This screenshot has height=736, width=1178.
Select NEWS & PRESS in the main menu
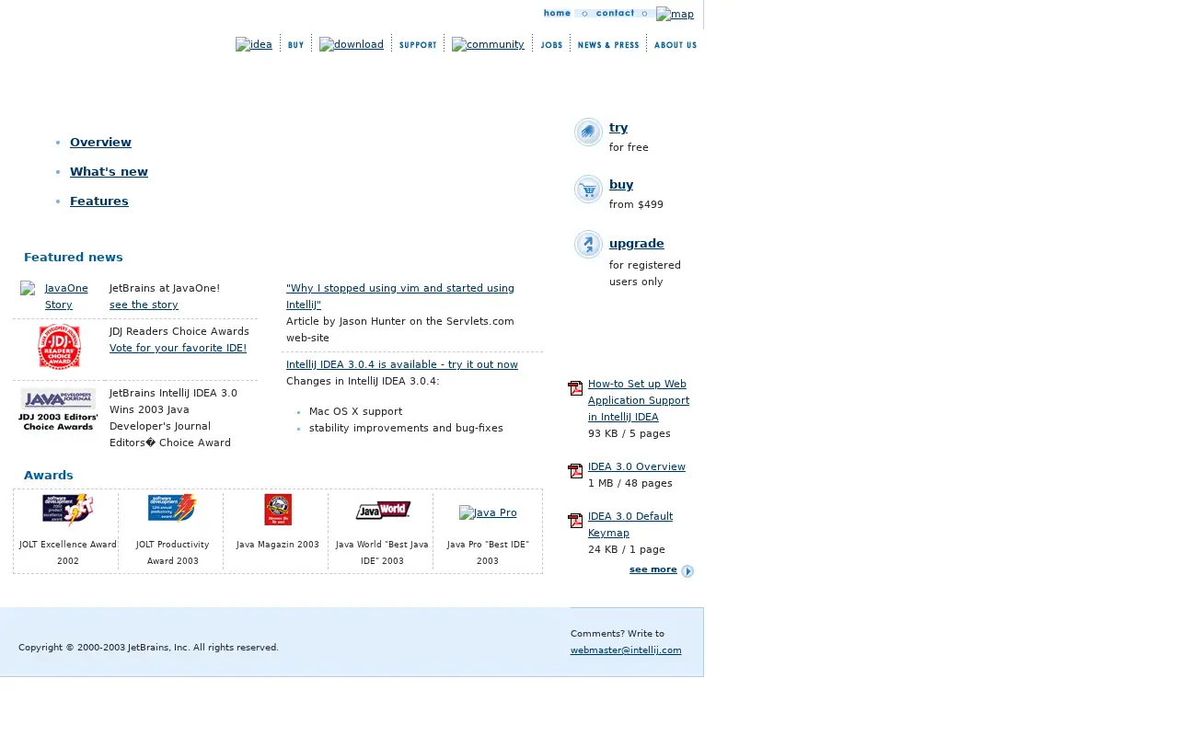[x=608, y=44]
